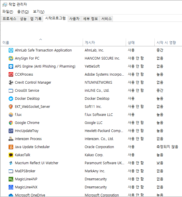Click the CCXProcess Adobe Creative Cloud icon
This screenshot has height=197, width=182.
11,74
